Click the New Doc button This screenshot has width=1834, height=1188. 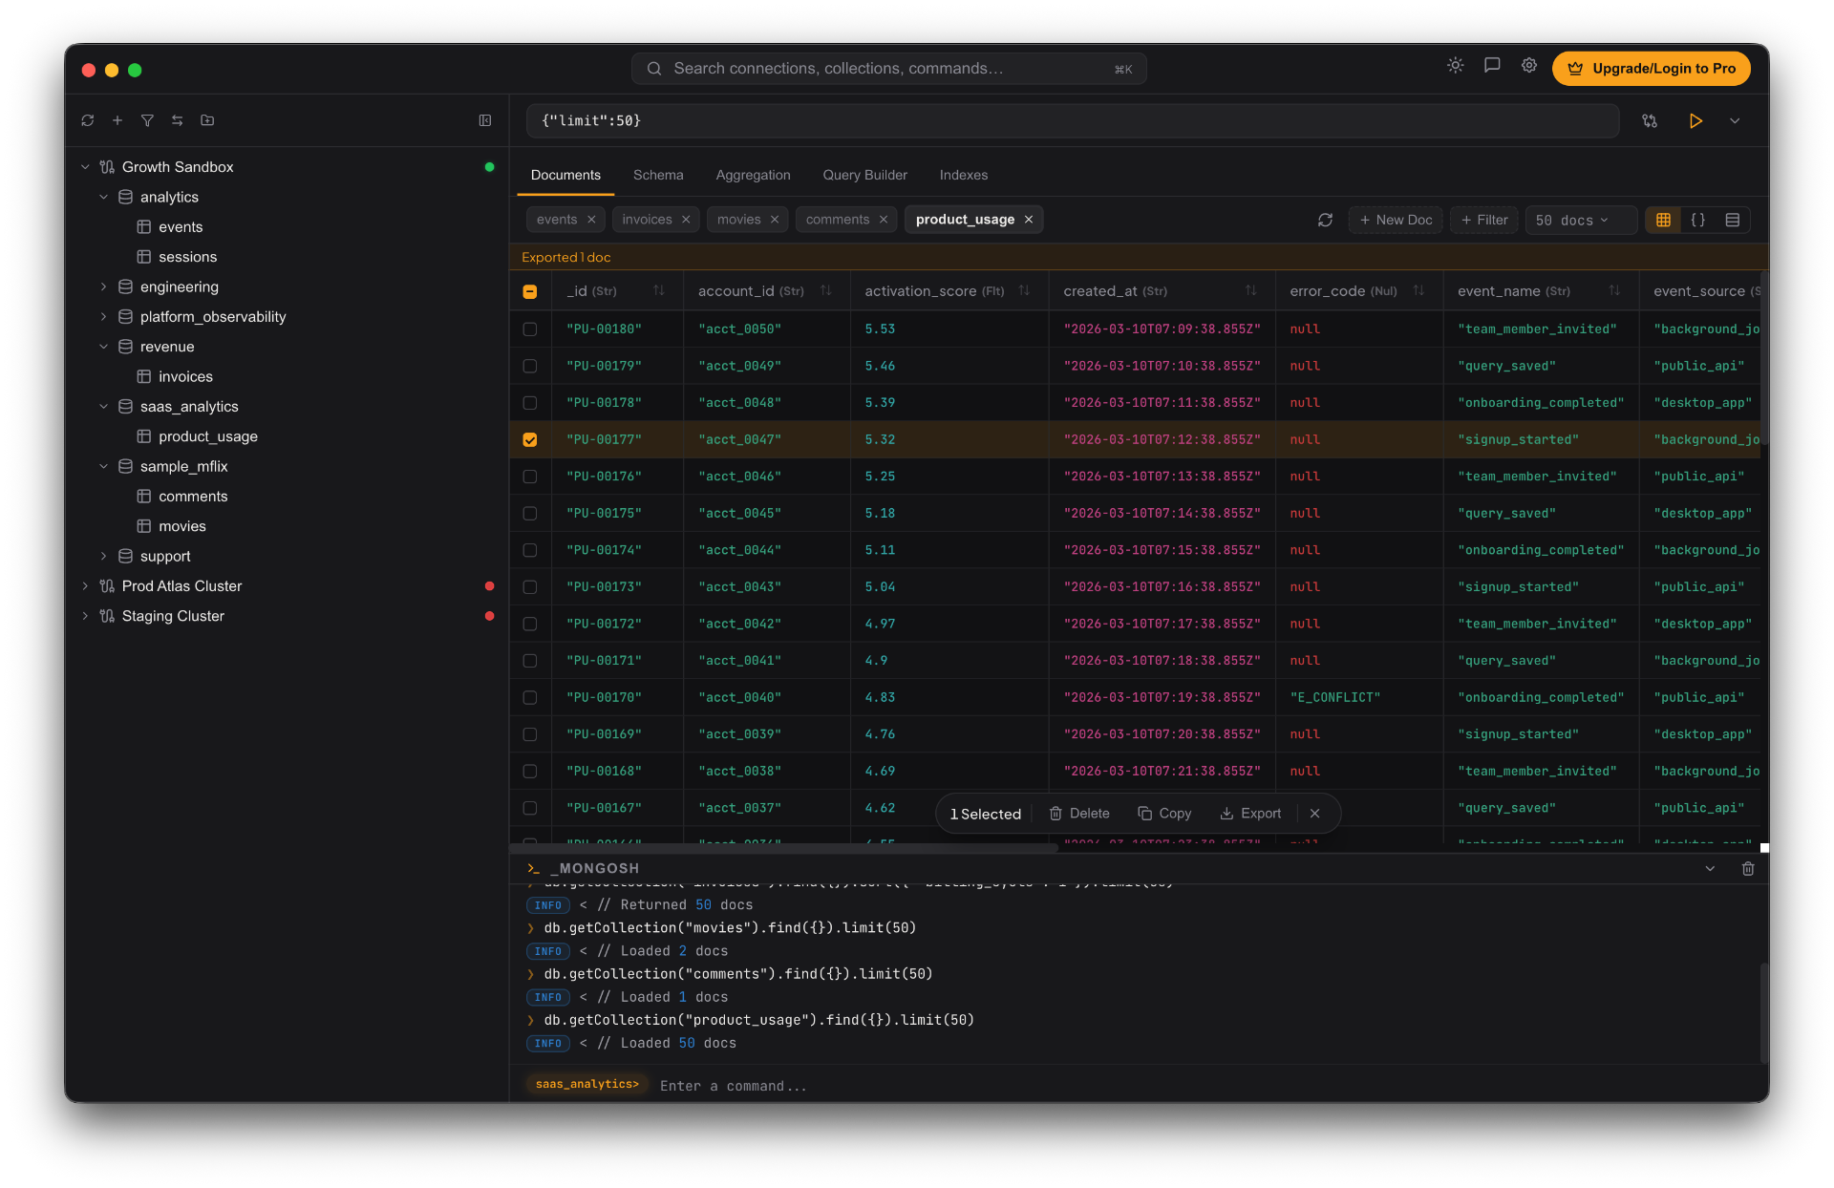pos(1395,220)
